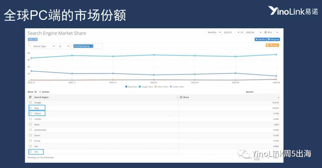Check the Bing row checkbox

point(30,108)
